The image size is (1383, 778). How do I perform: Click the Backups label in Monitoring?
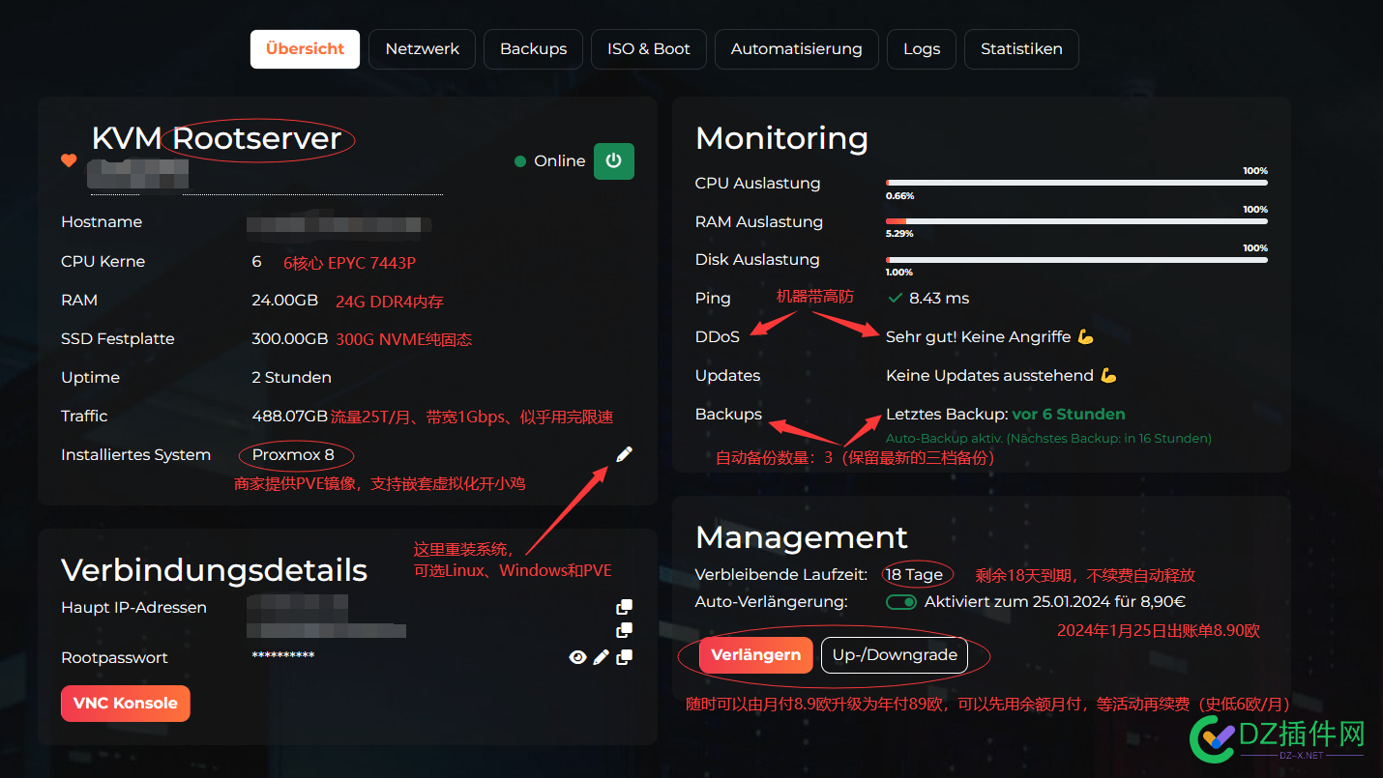(x=728, y=414)
